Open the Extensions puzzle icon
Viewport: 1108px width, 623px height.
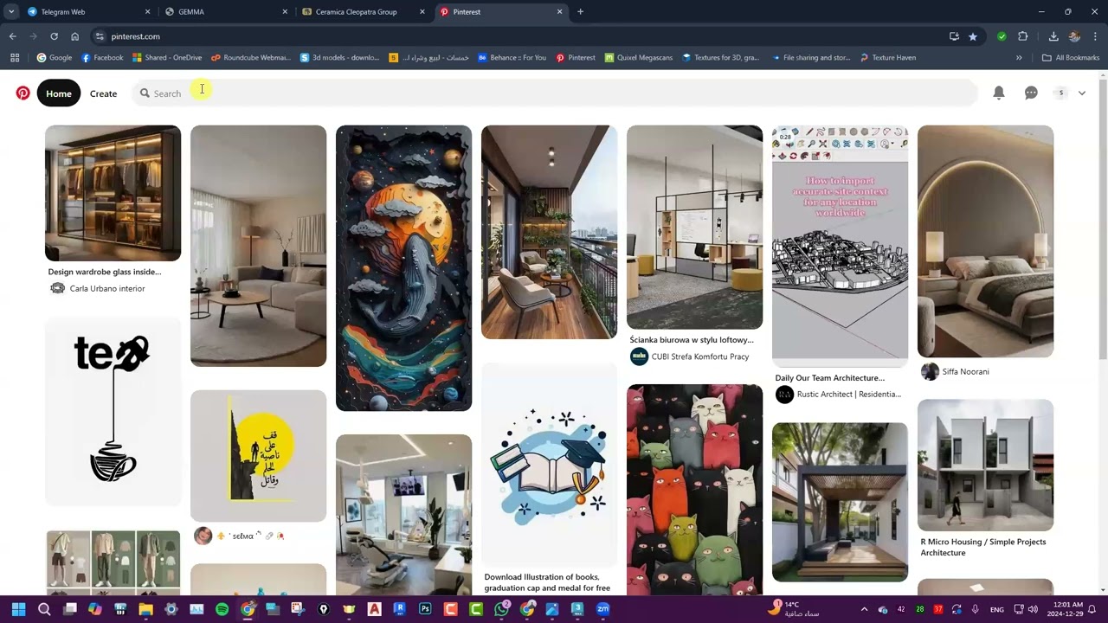(1023, 36)
